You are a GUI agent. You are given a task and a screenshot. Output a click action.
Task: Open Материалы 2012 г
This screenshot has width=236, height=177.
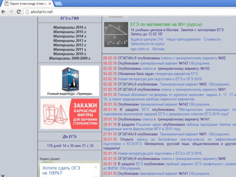[70, 45]
